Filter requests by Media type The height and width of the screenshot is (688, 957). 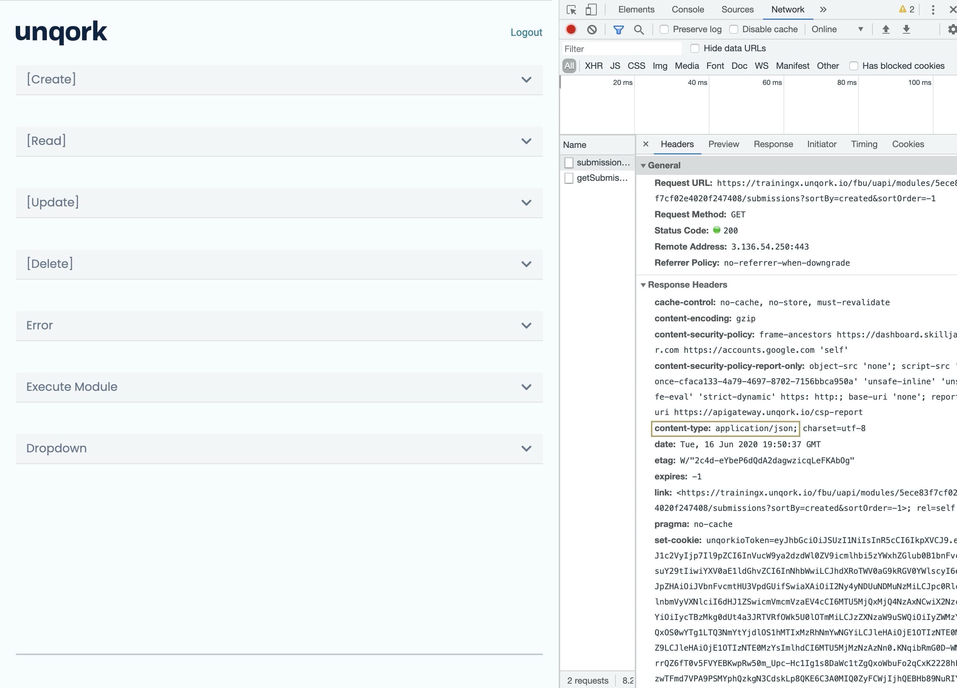coord(686,66)
